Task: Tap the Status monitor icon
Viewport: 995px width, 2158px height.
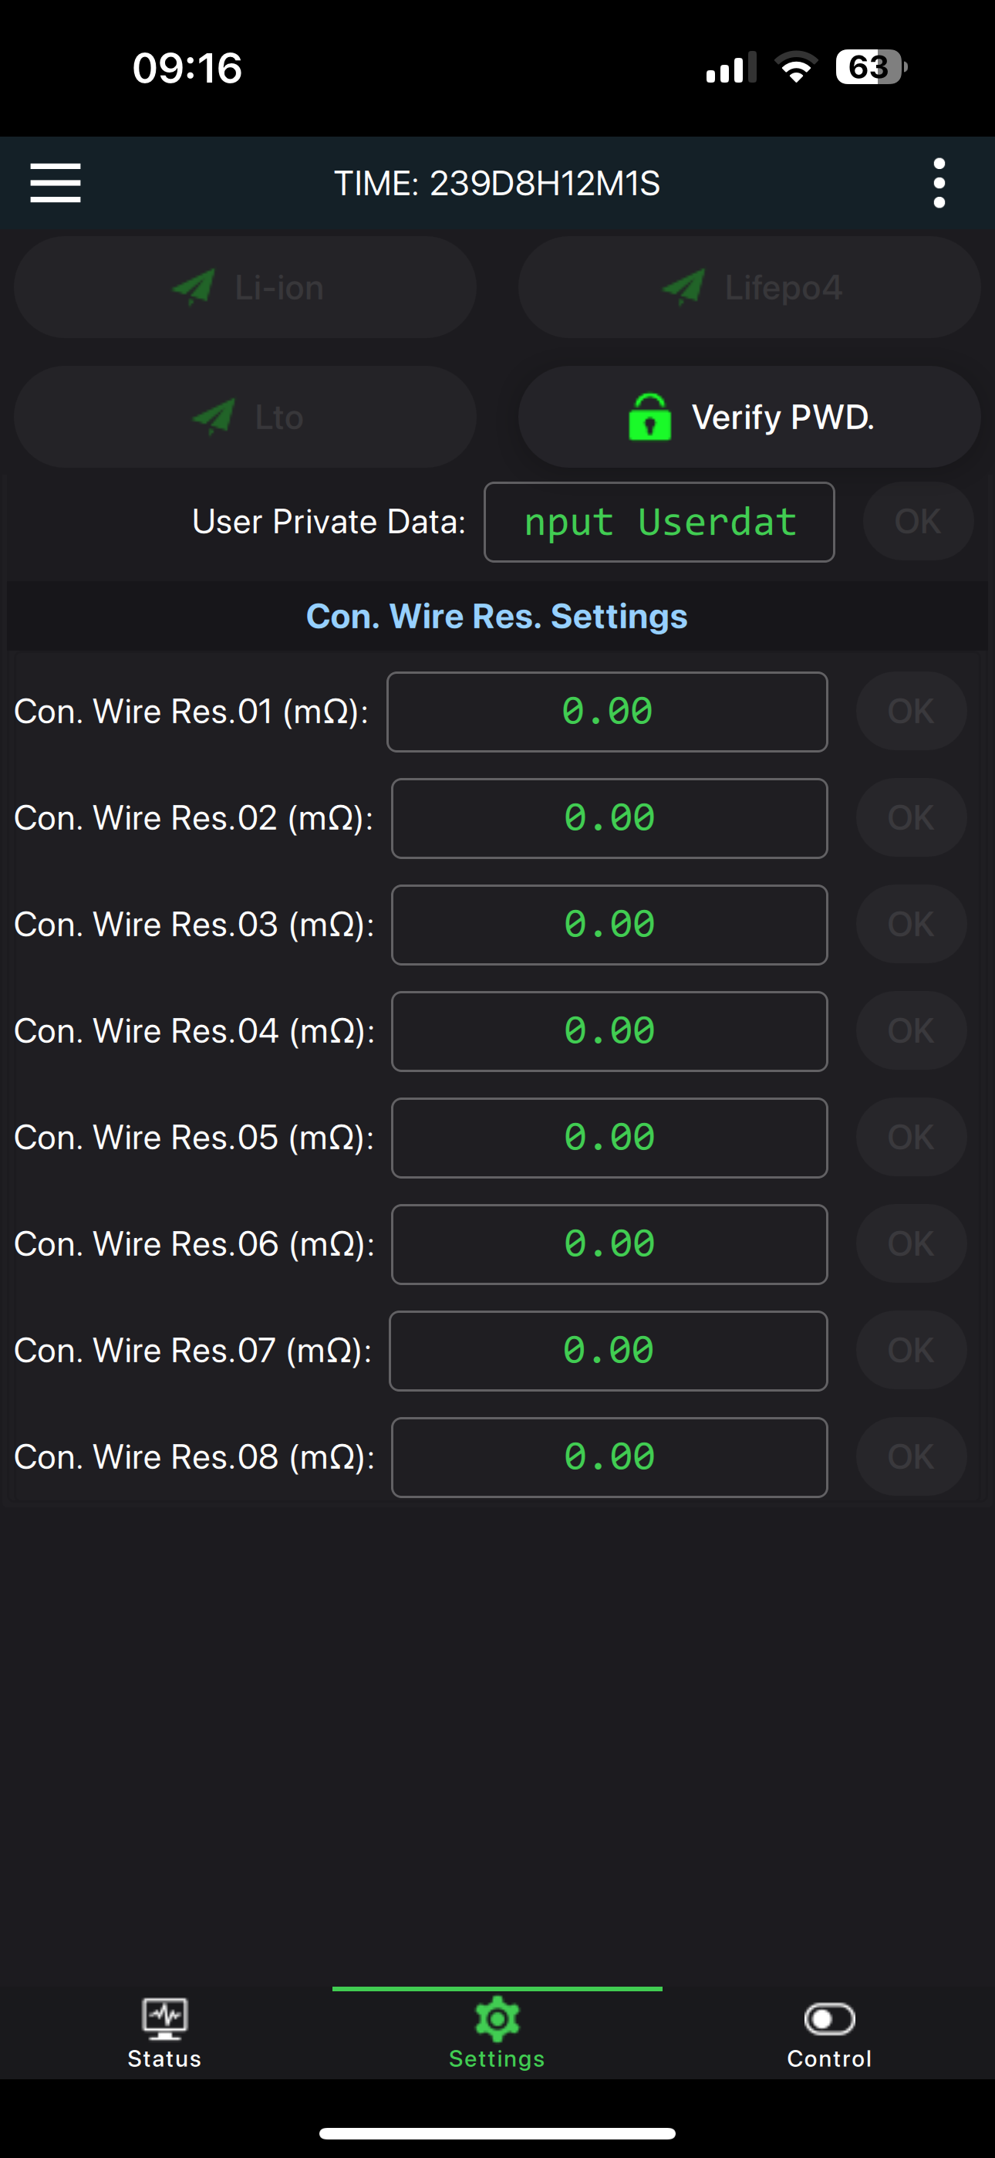Action: click(165, 2018)
